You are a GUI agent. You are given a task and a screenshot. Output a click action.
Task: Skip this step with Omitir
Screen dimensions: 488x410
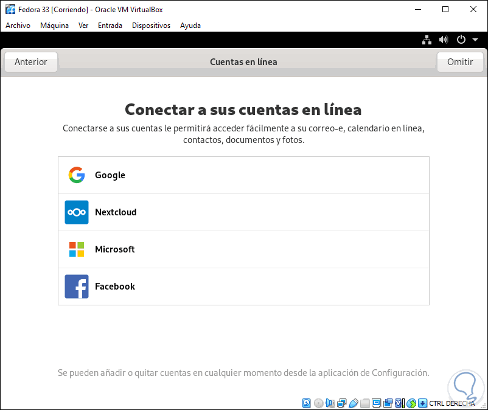460,62
